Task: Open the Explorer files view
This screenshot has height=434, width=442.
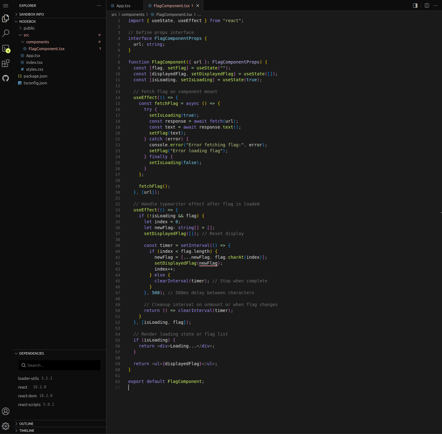Action: pyautogui.click(x=6, y=19)
